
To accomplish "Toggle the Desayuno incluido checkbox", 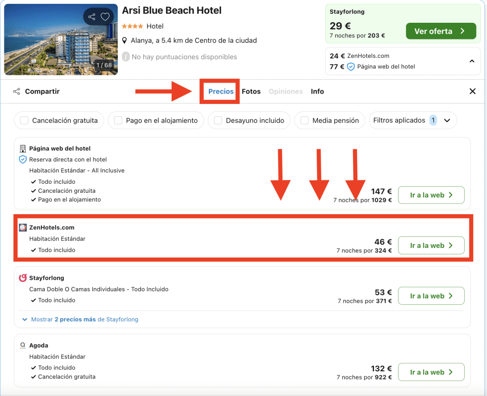I will coord(218,121).
